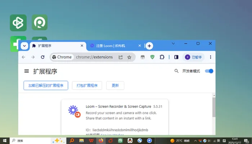Close the 注册 Loom tab
Viewport: 252px width, 144px height.
coord(140,46)
